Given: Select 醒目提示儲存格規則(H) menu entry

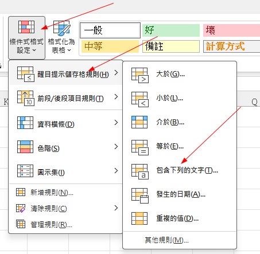Looking at the screenshot, I should (x=65, y=73).
